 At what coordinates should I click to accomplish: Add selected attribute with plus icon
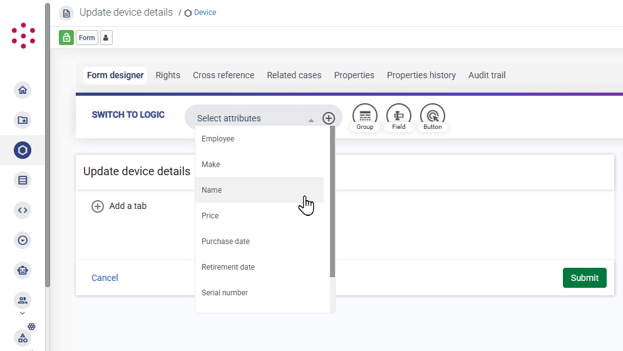pos(329,118)
